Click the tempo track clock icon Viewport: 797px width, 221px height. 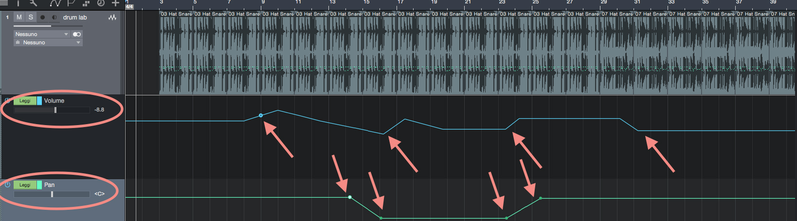pyautogui.click(x=101, y=3)
